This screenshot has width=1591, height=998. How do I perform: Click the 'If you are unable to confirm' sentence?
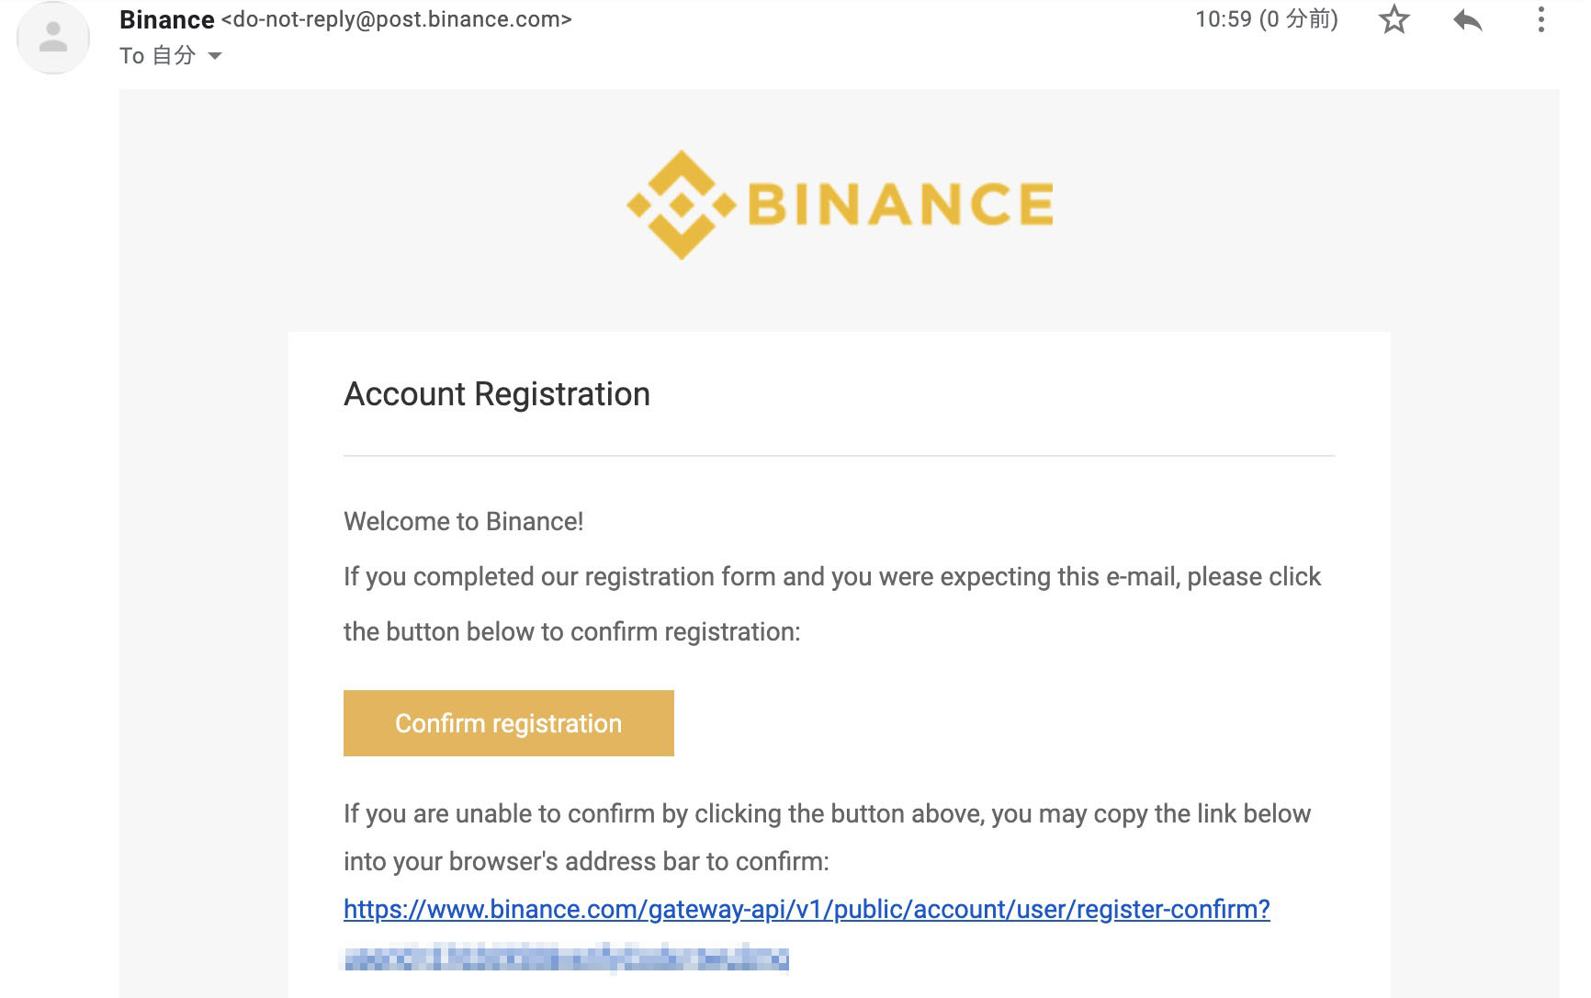click(x=827, y=813)
